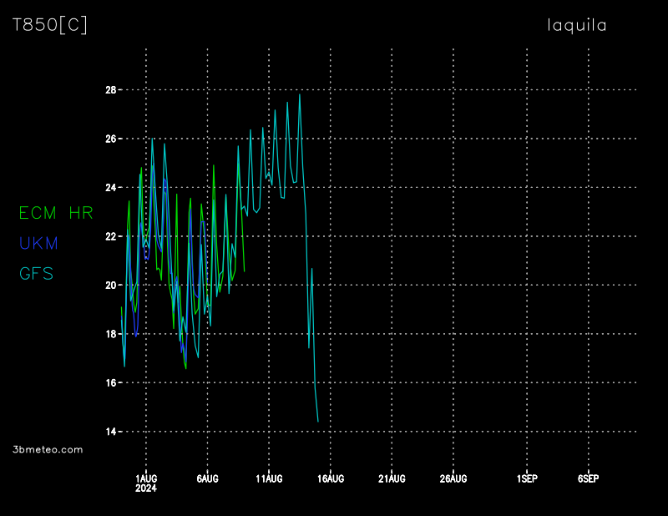668x516 pixels.
Task: Select the 26 temperature axis label
Action: [x=110, y=139]
